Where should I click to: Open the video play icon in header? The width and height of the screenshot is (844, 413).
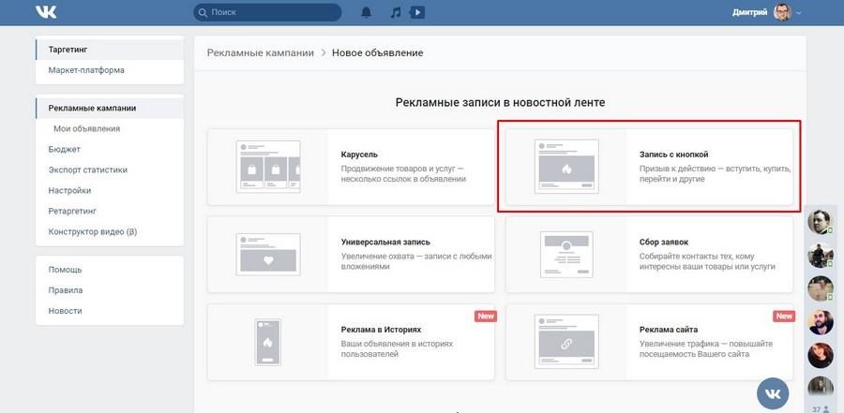click(417, 12)
